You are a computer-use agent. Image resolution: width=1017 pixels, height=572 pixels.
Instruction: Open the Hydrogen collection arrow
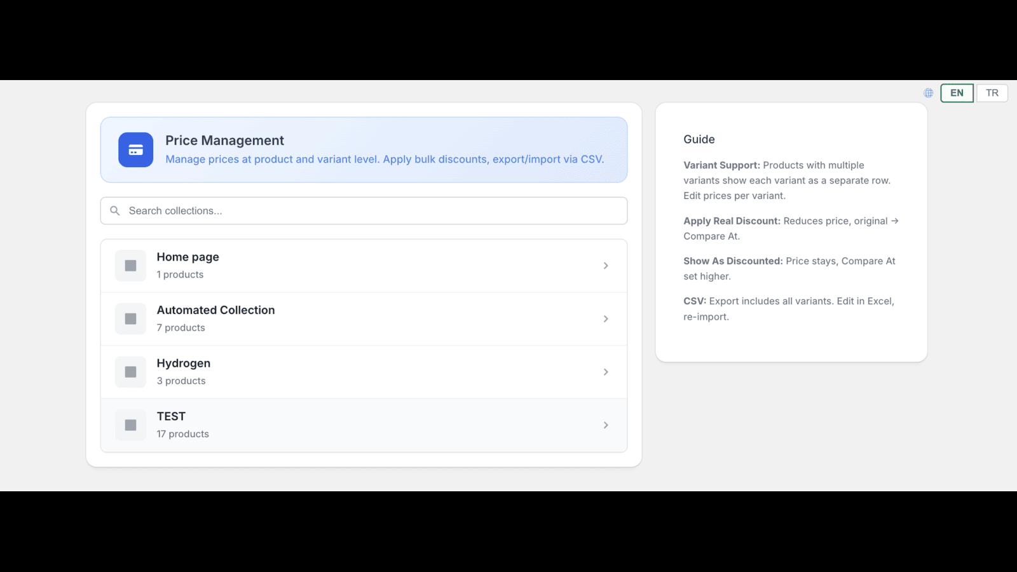click(606, 372)
